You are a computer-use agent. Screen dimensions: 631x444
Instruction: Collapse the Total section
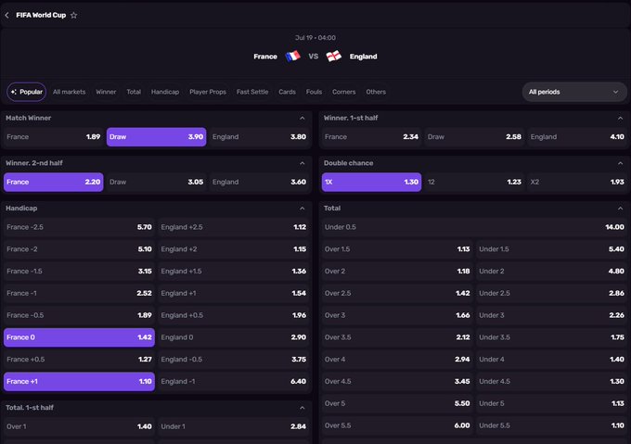pos(620,209)
